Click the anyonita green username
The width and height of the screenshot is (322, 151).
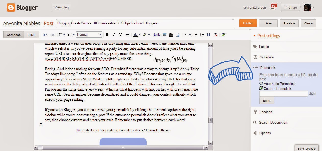click(255, 7)
